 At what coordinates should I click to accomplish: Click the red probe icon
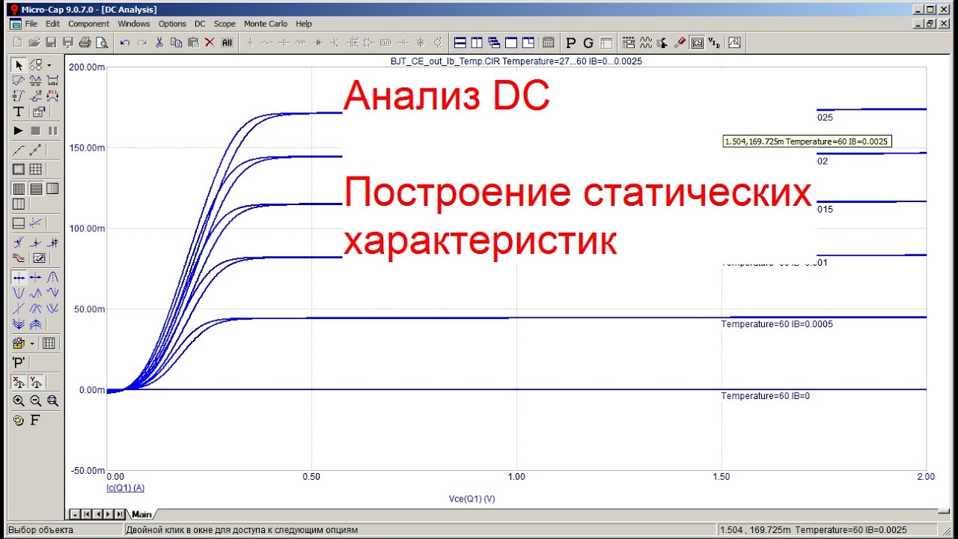(680, 43)
